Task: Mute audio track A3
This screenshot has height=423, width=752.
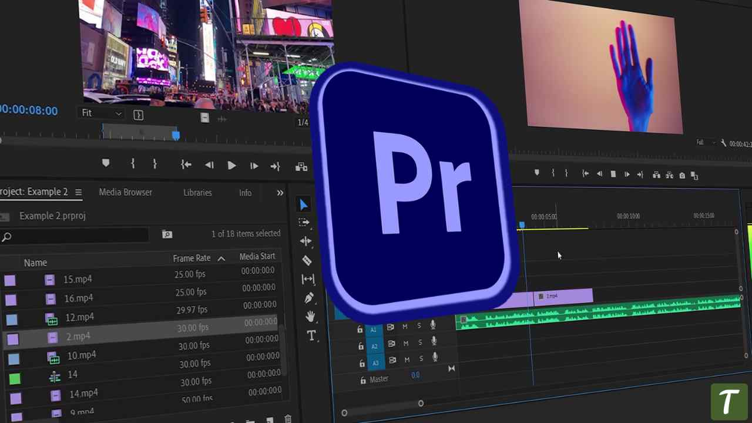Action: pyautogui.click(x=407, y=360)
